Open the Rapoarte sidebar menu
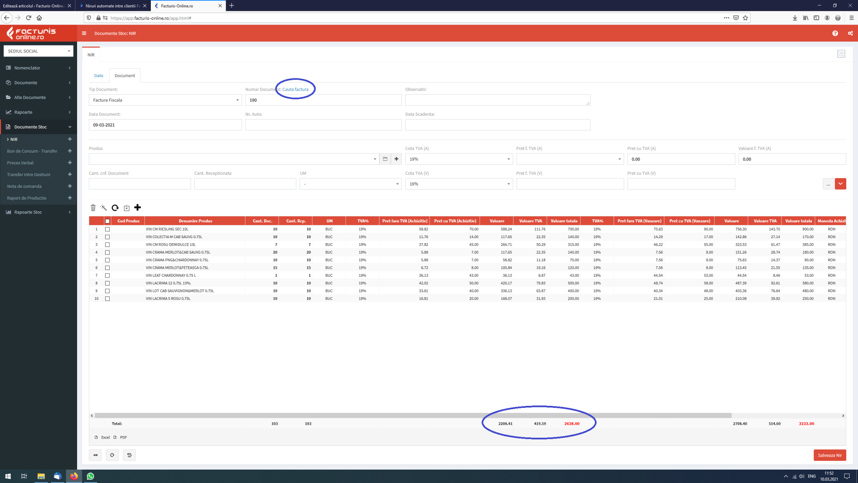The width and height of the screenshot is (858, 483). [39, 112]
